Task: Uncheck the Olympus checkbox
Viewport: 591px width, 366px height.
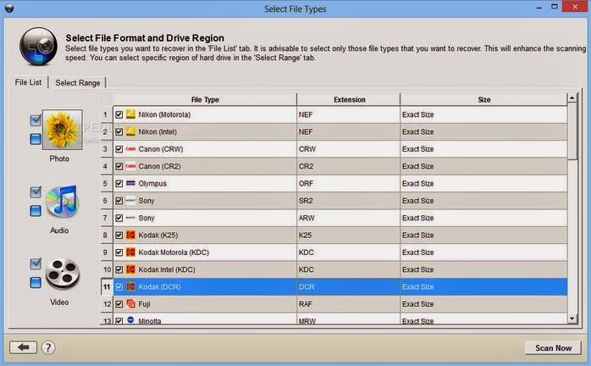Action: [x=119, y=183]
